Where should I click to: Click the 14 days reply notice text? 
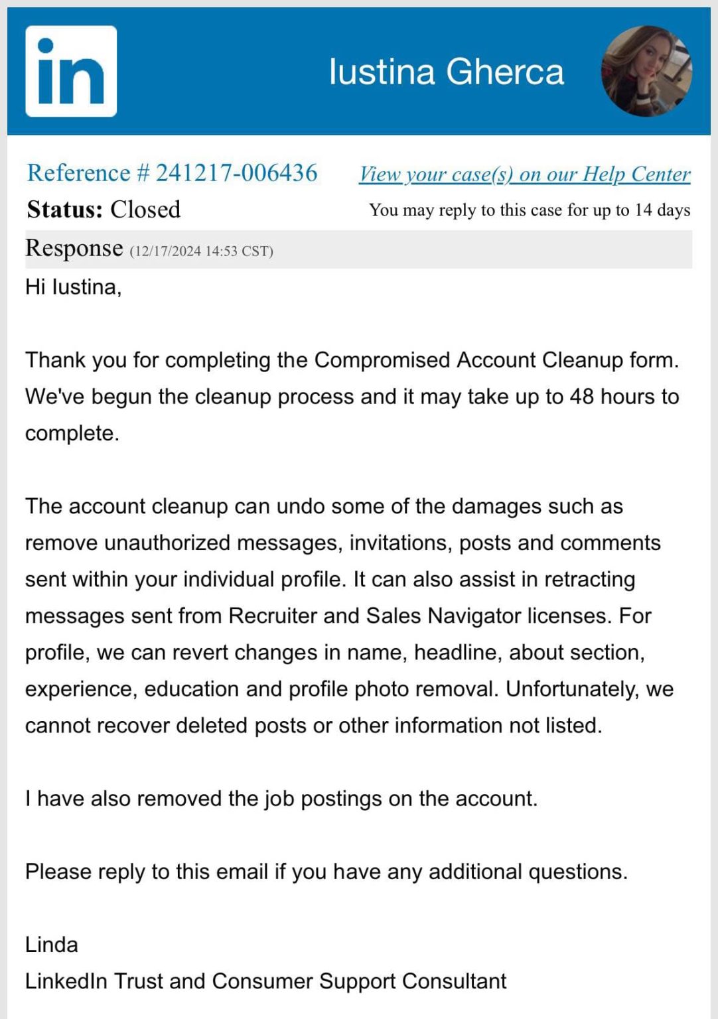point(529,210)
